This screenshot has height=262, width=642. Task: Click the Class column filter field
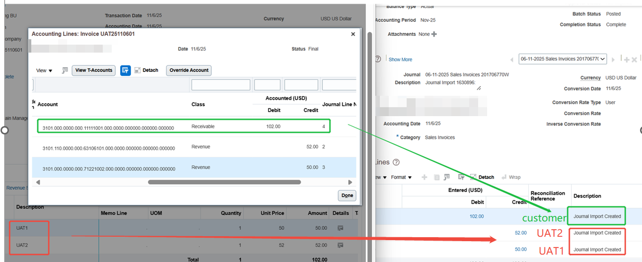tap(220, 85)
